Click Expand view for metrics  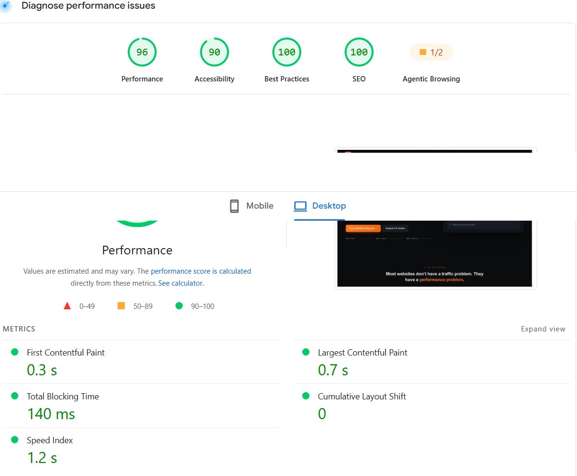coord(543,329)
